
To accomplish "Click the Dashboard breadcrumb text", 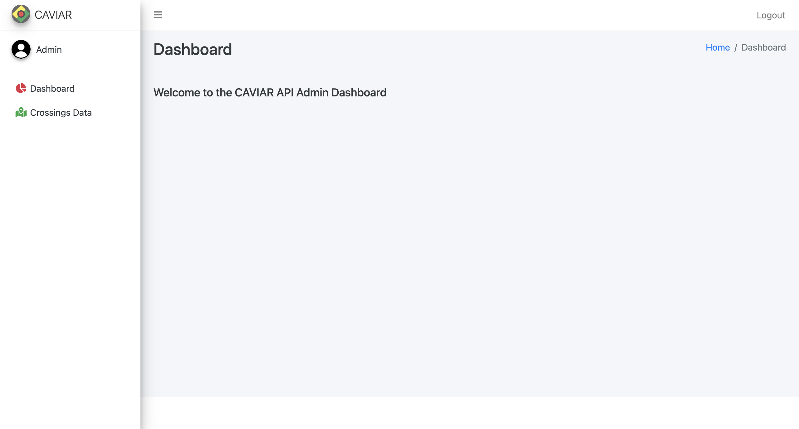I will tap(763, 47).
